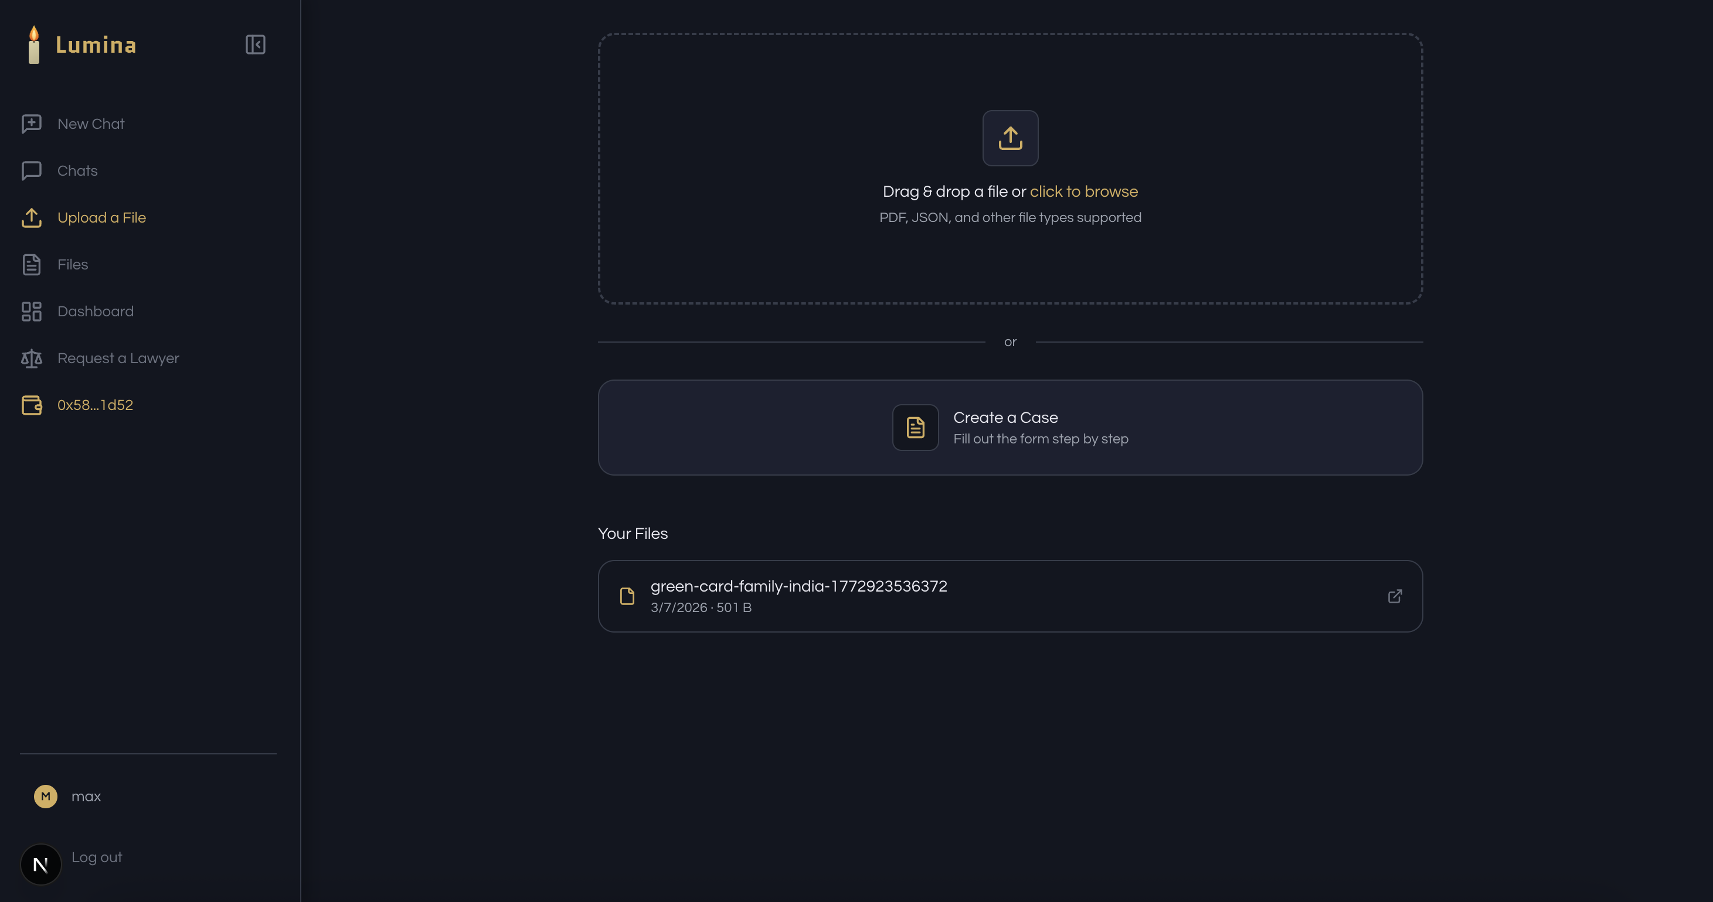Open the green-card-family-india file row

798,596
